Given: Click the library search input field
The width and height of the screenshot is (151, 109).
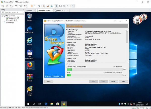Looking at the screenshot, I should pos(13,12).
